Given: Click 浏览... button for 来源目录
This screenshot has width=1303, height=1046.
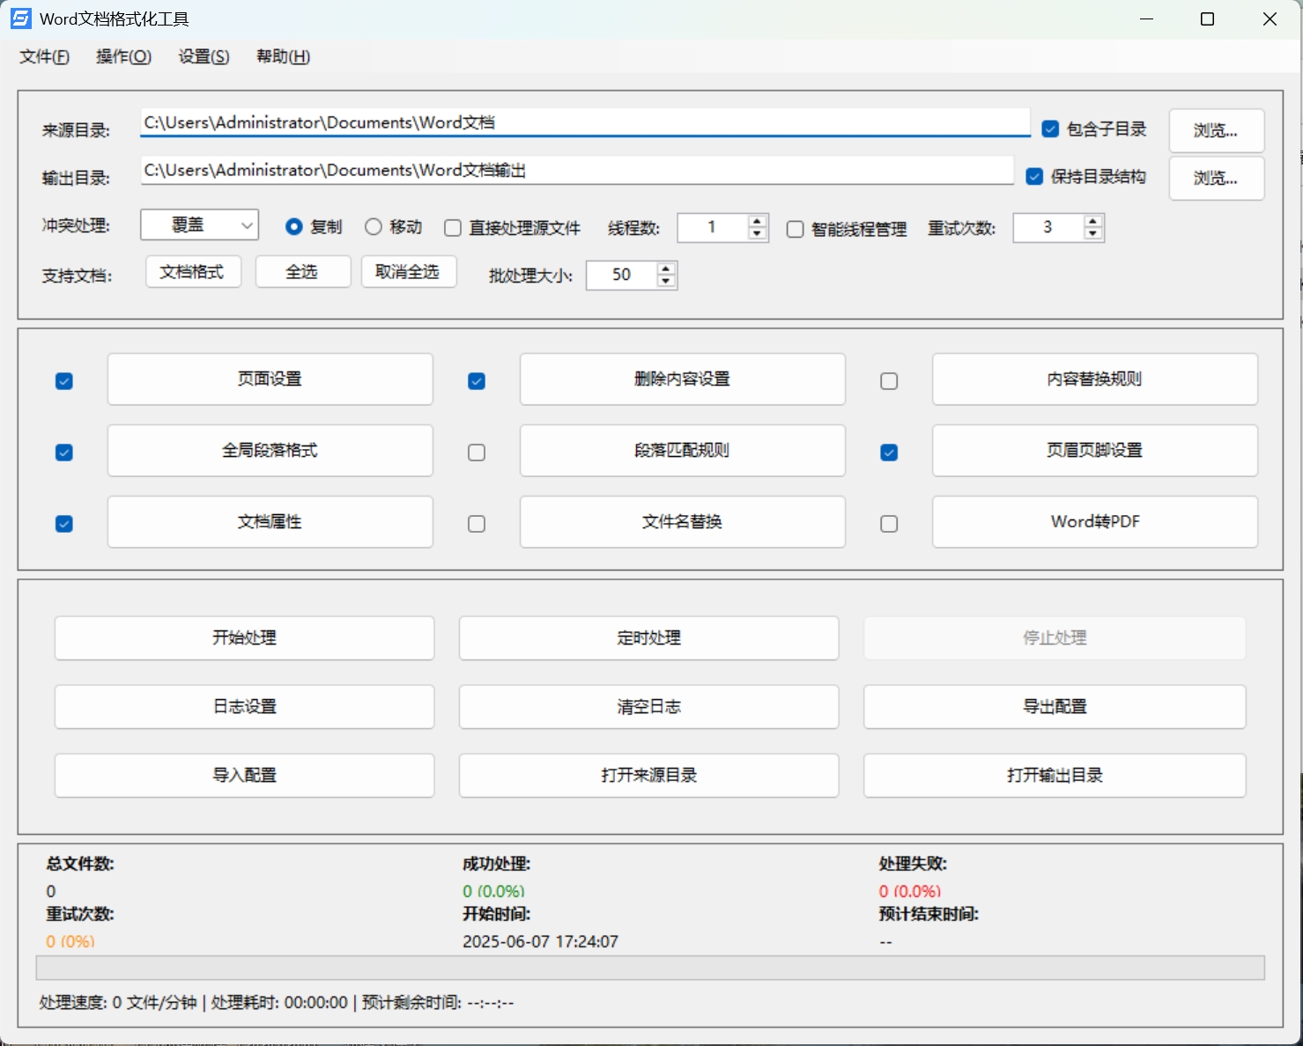Looking at the screenshot, I should click(x=1217, y=130).
